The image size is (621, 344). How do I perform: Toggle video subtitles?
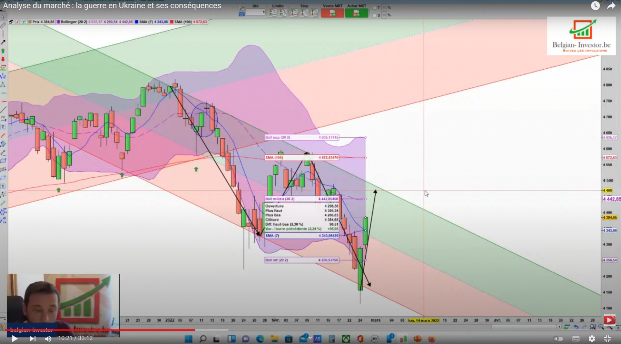click(x=576, y=338)
